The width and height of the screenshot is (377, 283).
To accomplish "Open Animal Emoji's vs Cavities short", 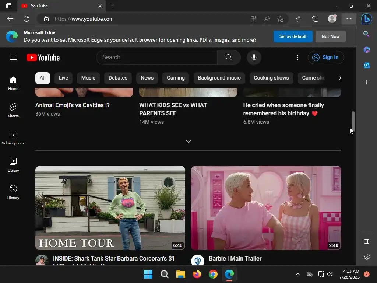I will click(73, 105).
